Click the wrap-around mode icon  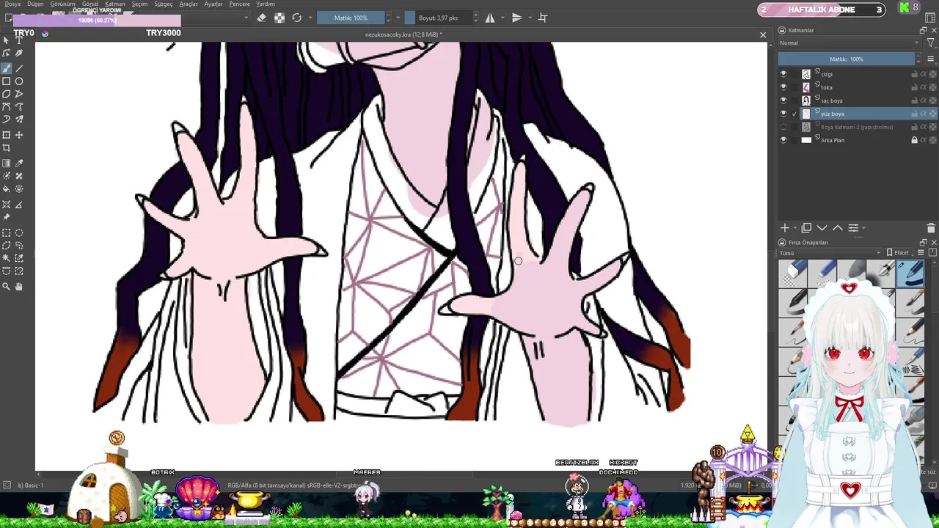pos(543,18)
